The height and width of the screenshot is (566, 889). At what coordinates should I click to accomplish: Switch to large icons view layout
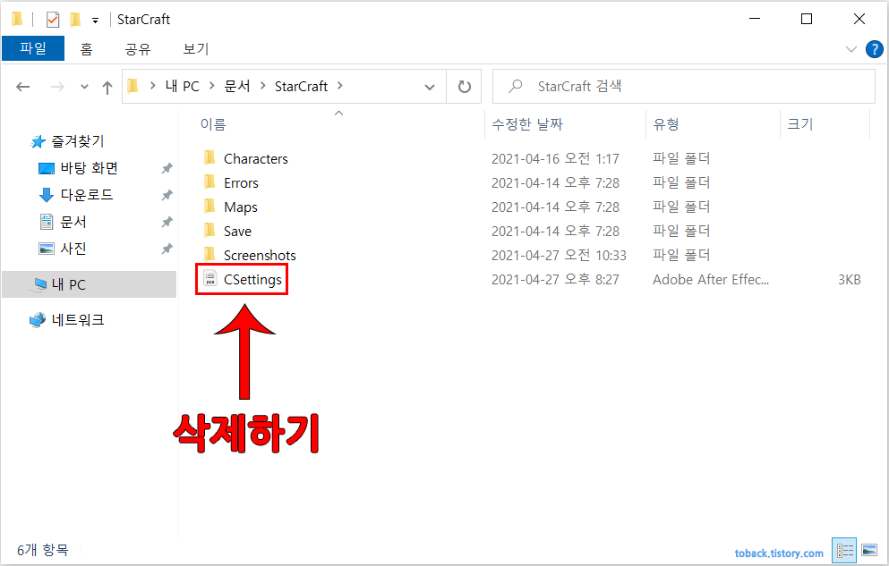coord(869,550)
